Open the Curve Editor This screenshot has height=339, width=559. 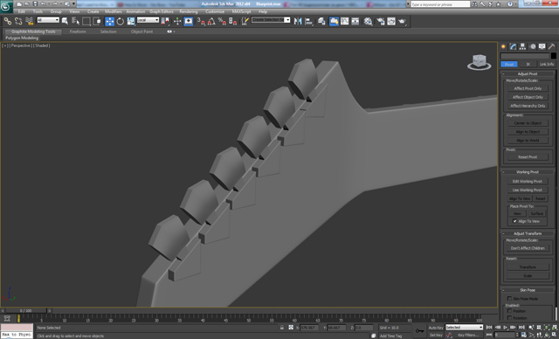345,21
